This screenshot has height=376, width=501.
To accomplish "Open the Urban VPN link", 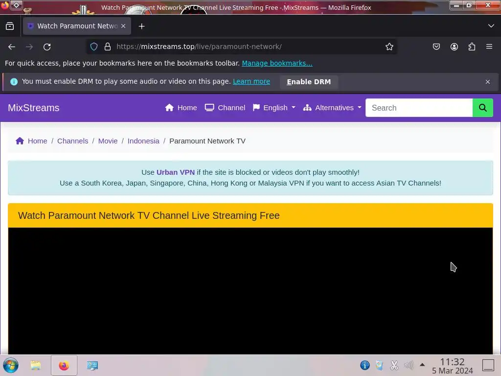I will 176,172.
